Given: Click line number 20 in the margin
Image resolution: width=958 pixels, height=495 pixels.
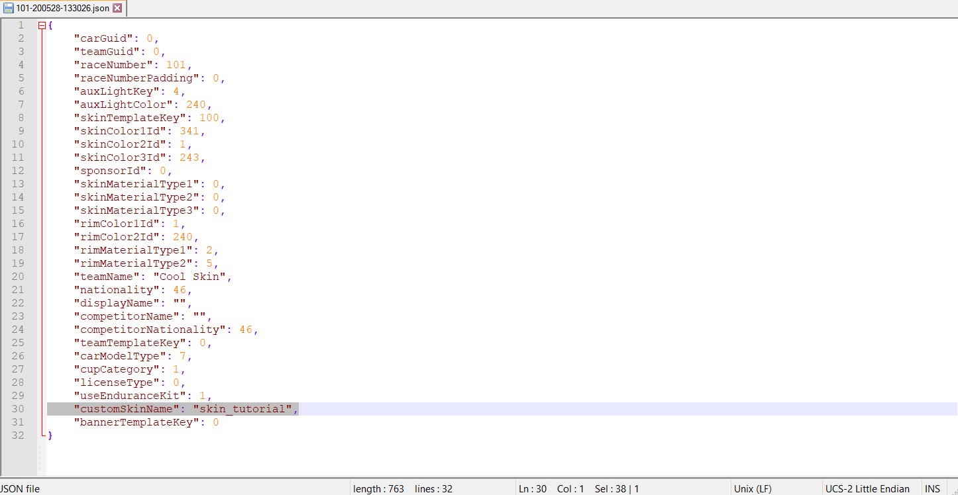Looking at the screenshot, I should [x=18, y=277].
